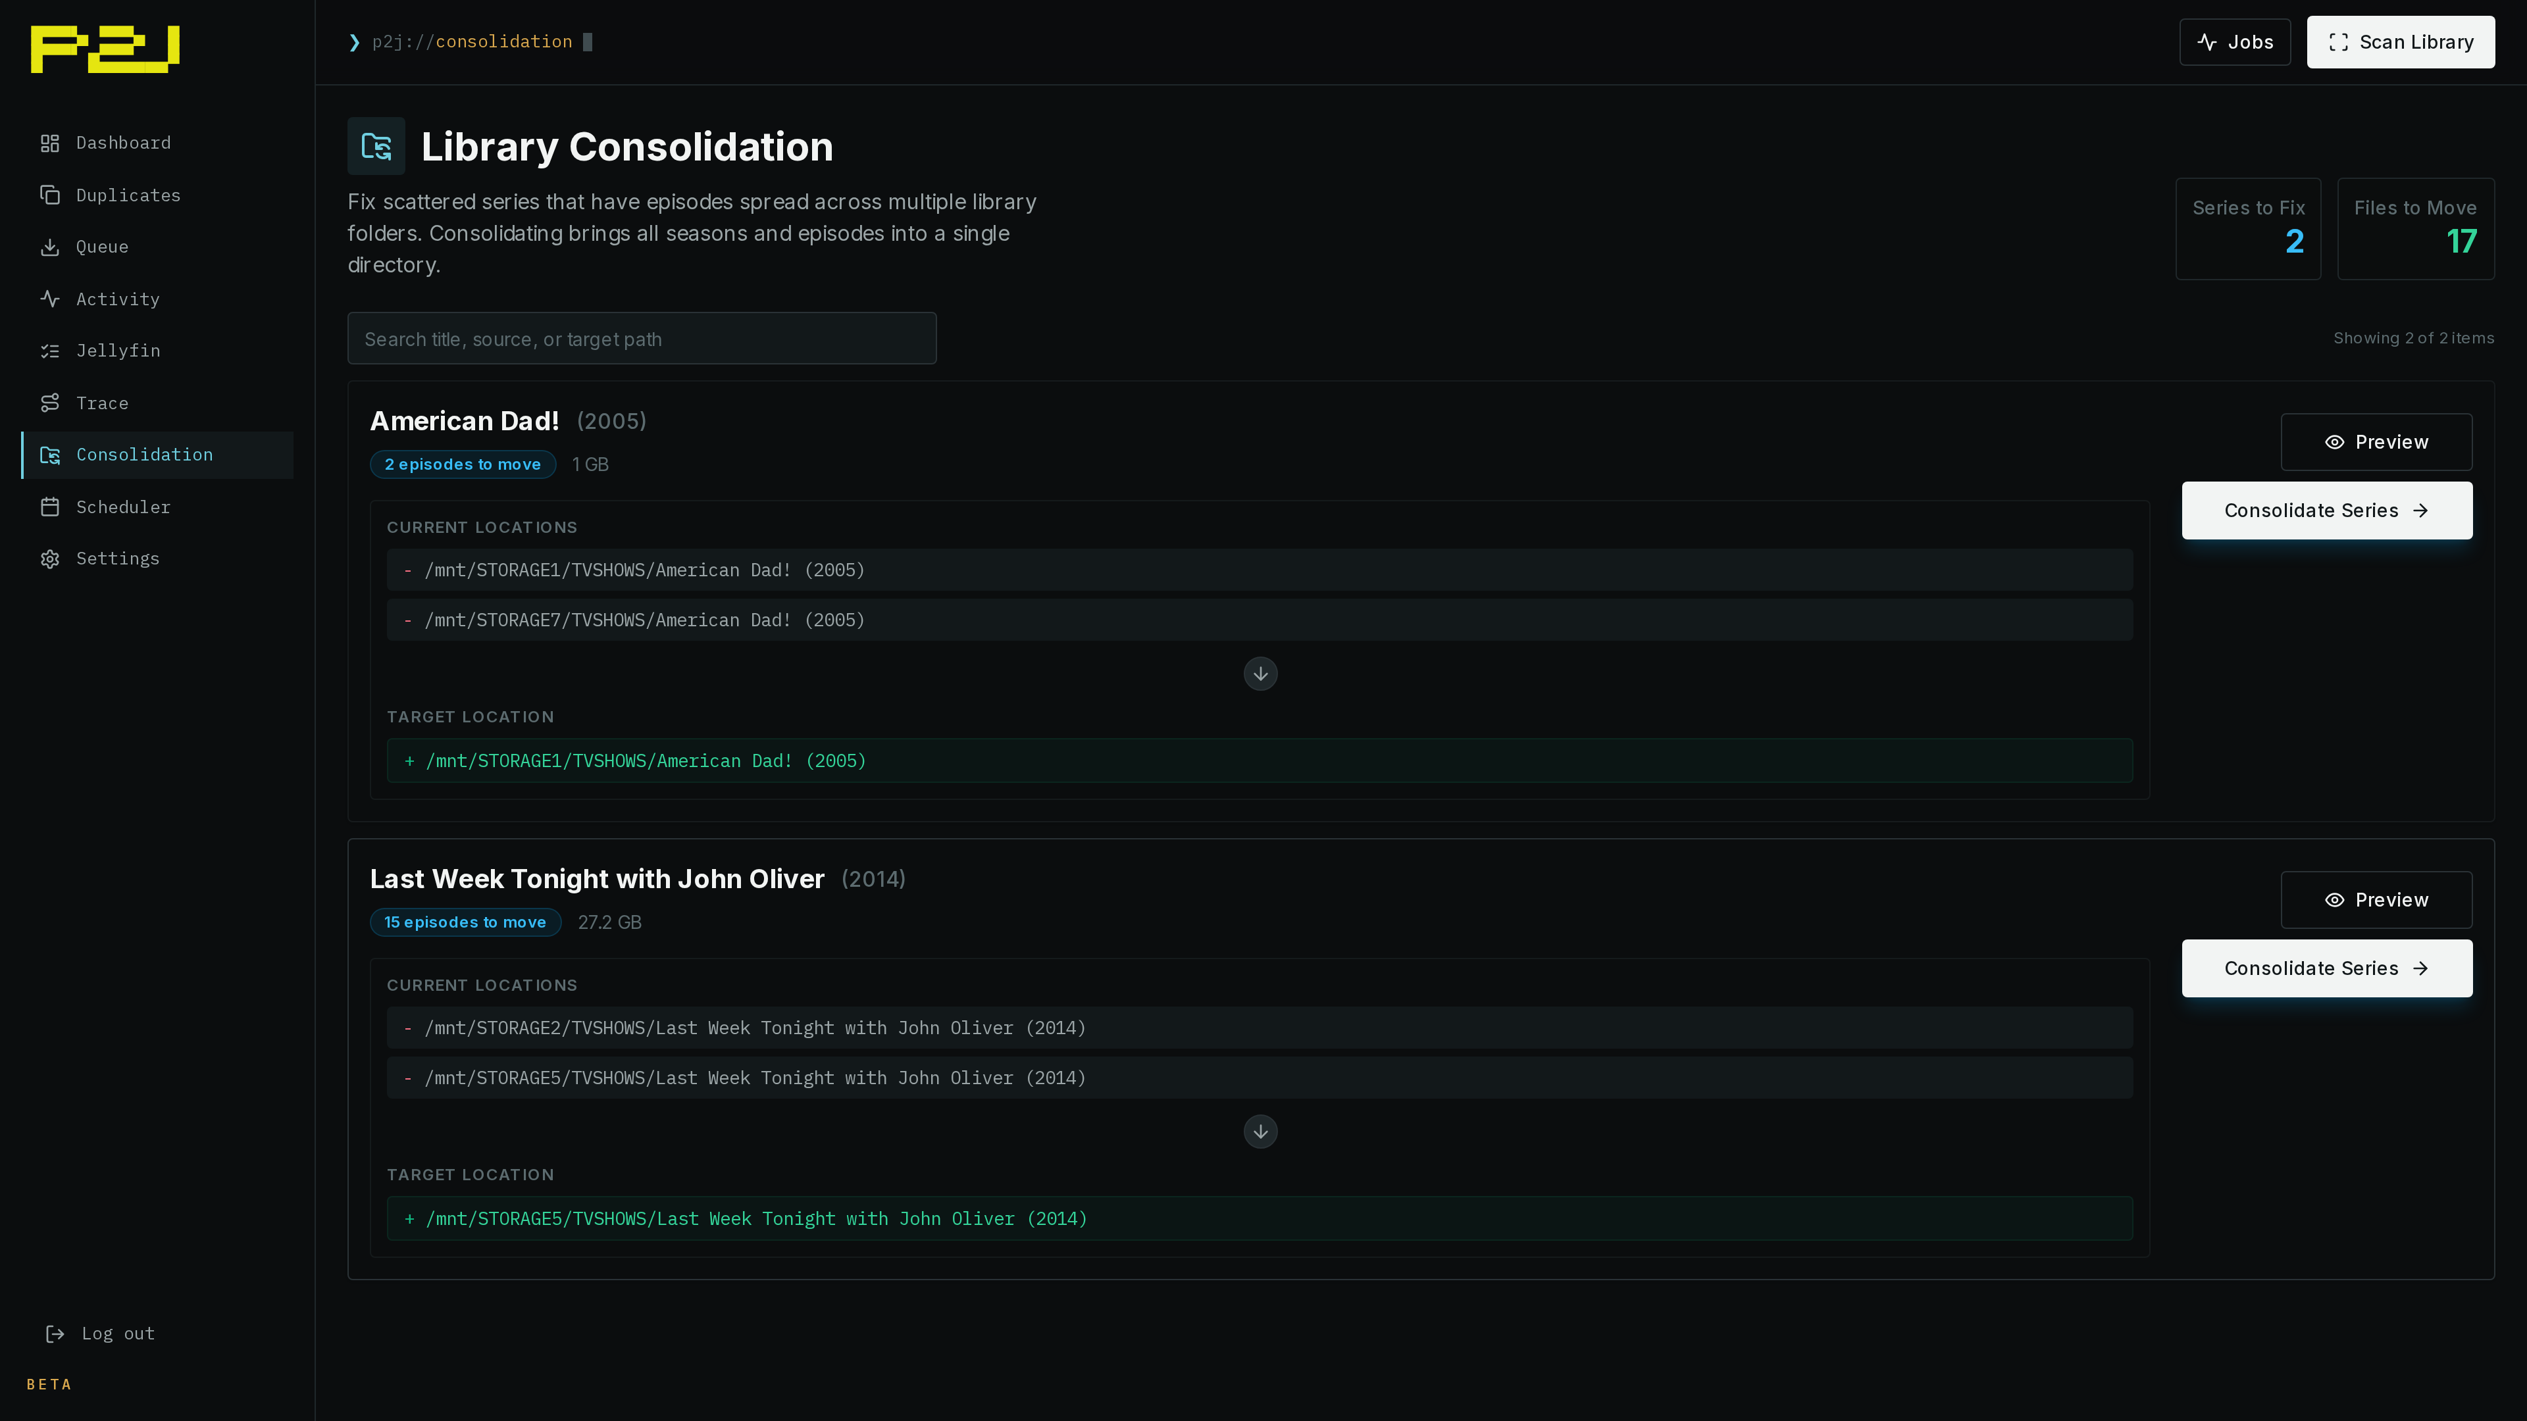Preview the American Dad! consolidation
This screenshot has width=2527, height=1421.
point(2376,442)
